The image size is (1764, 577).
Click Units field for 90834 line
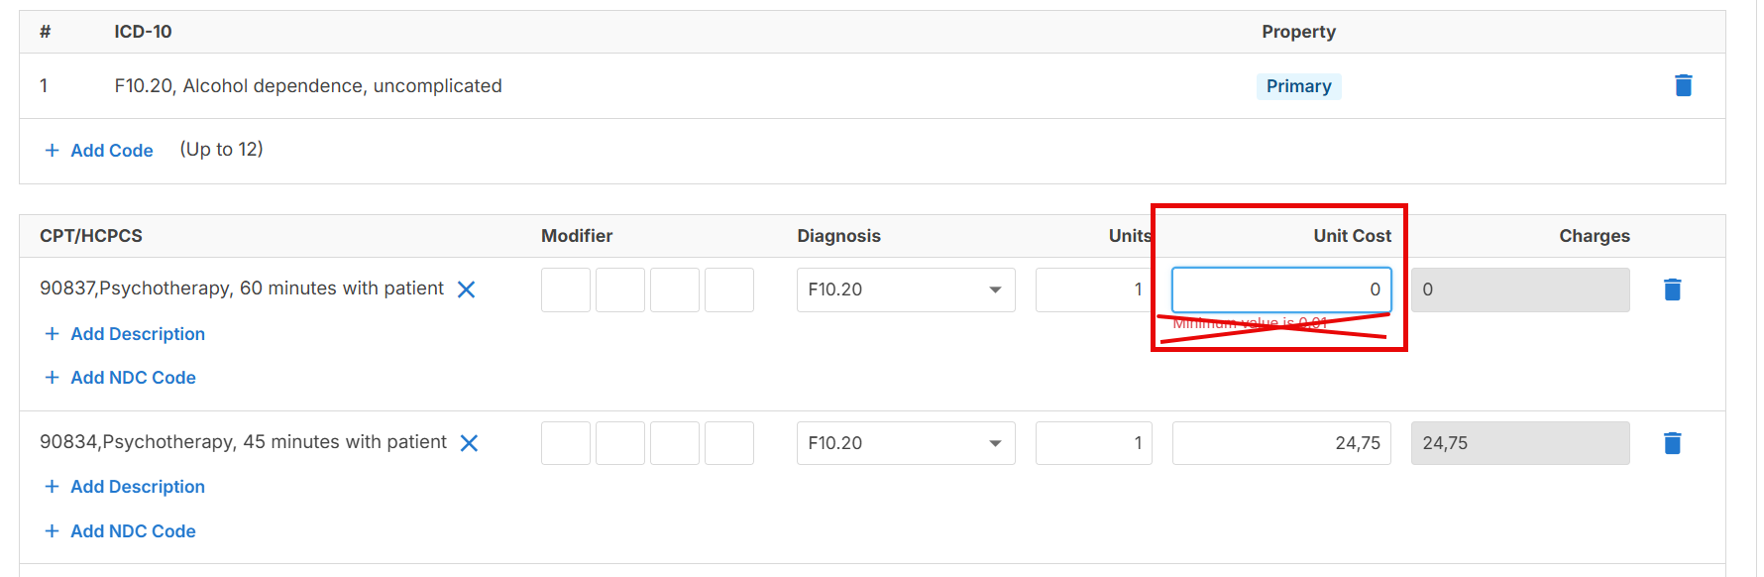1094,443
